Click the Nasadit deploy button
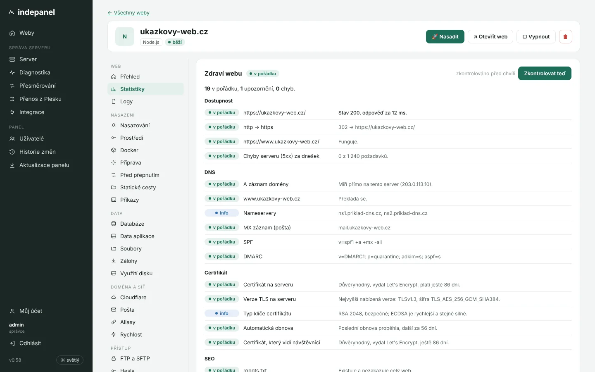 [445, 37]
